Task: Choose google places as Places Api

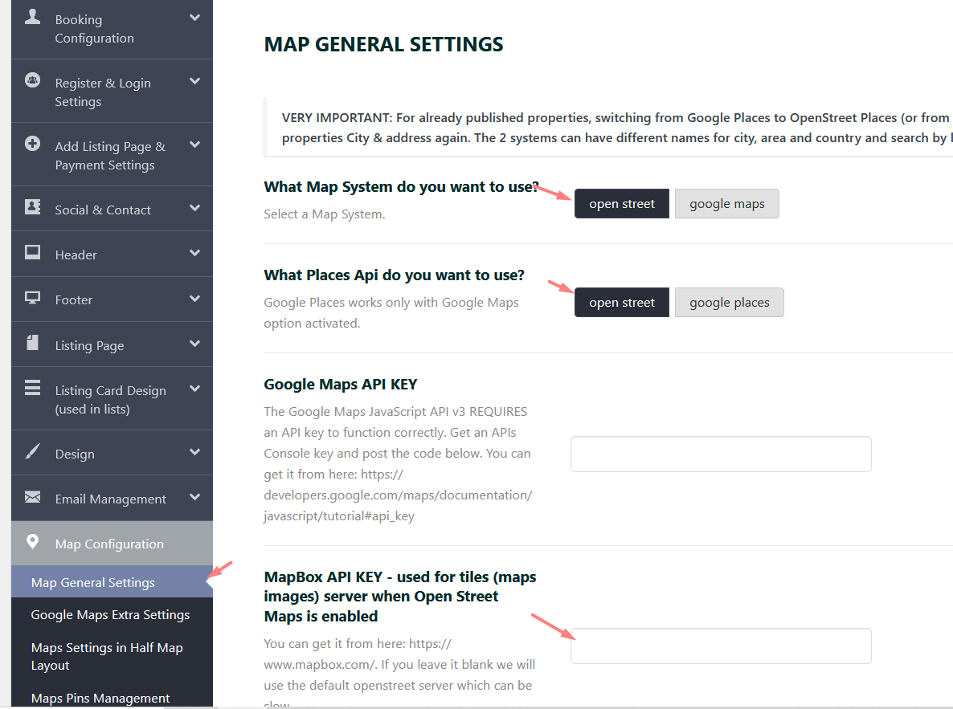Action: [729, 303]
